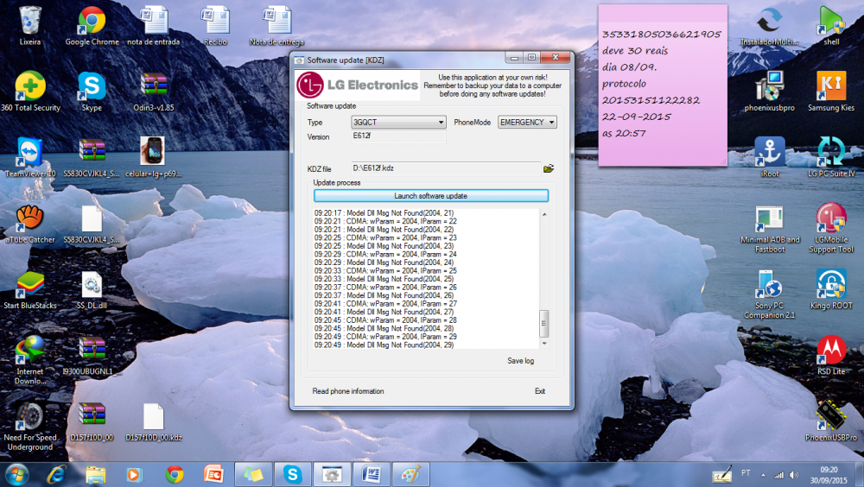Screen dimensions: 864x487
Task: Click Launch software update button
Action: point(431,195)
